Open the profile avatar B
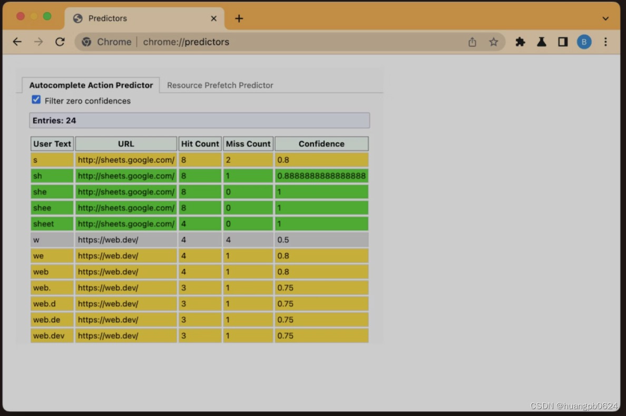The image size is (626, 416). (x=584, y=42)
